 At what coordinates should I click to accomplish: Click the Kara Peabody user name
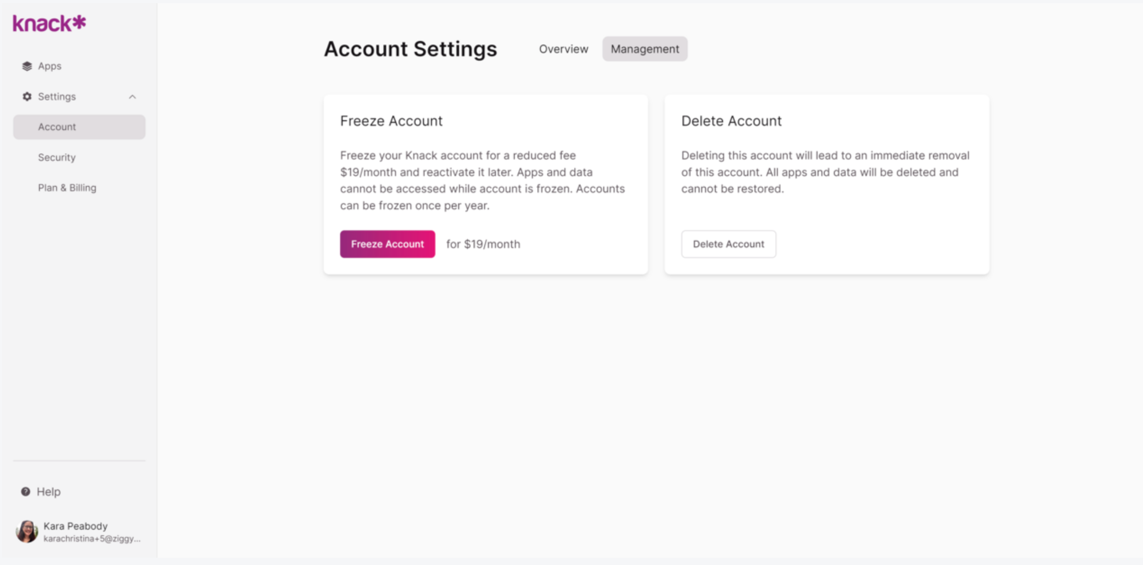tap(76, 526)
